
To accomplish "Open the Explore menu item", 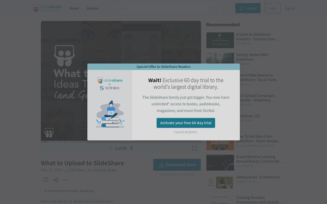I will [x=93, y=8].
